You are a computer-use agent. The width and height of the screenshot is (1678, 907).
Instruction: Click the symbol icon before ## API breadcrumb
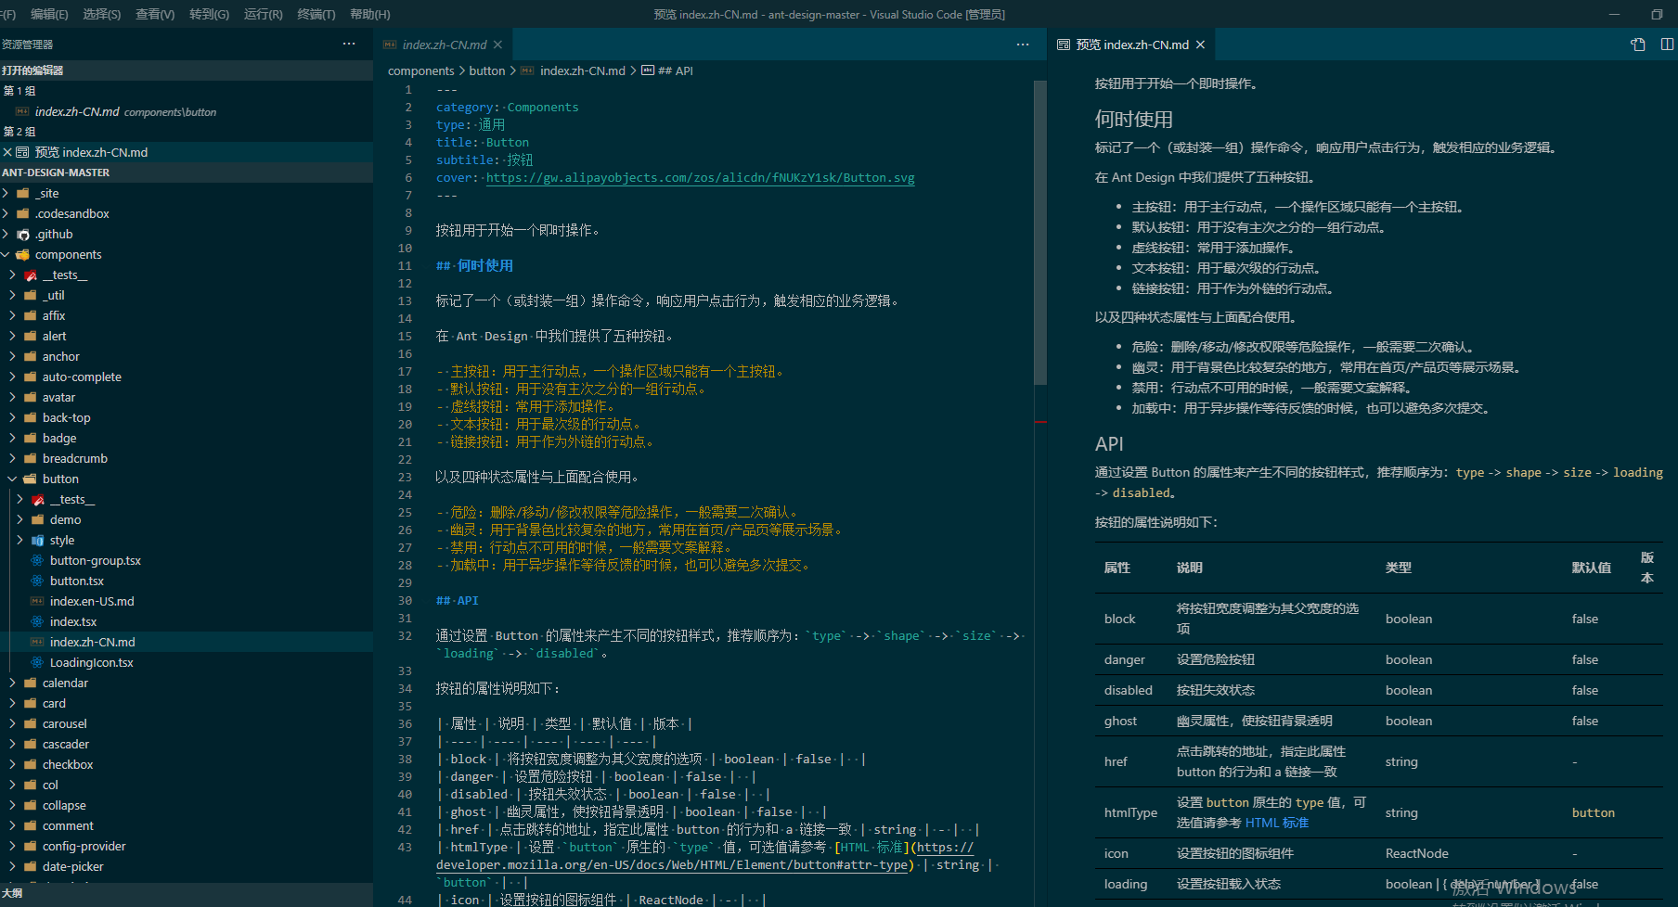(648, 70)
